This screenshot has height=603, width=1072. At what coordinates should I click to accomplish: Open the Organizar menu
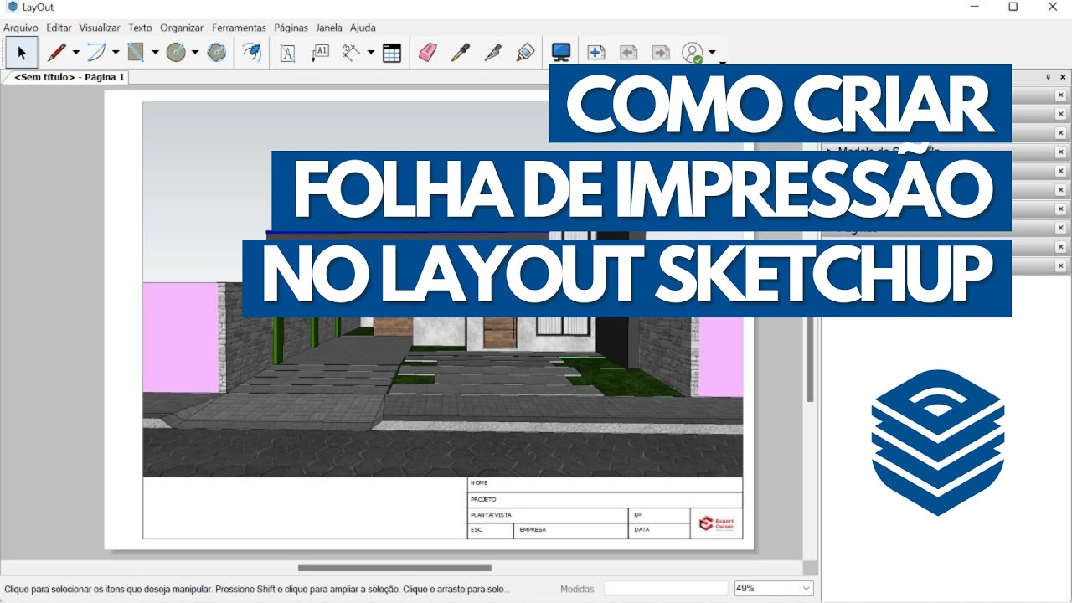[182, 28]
